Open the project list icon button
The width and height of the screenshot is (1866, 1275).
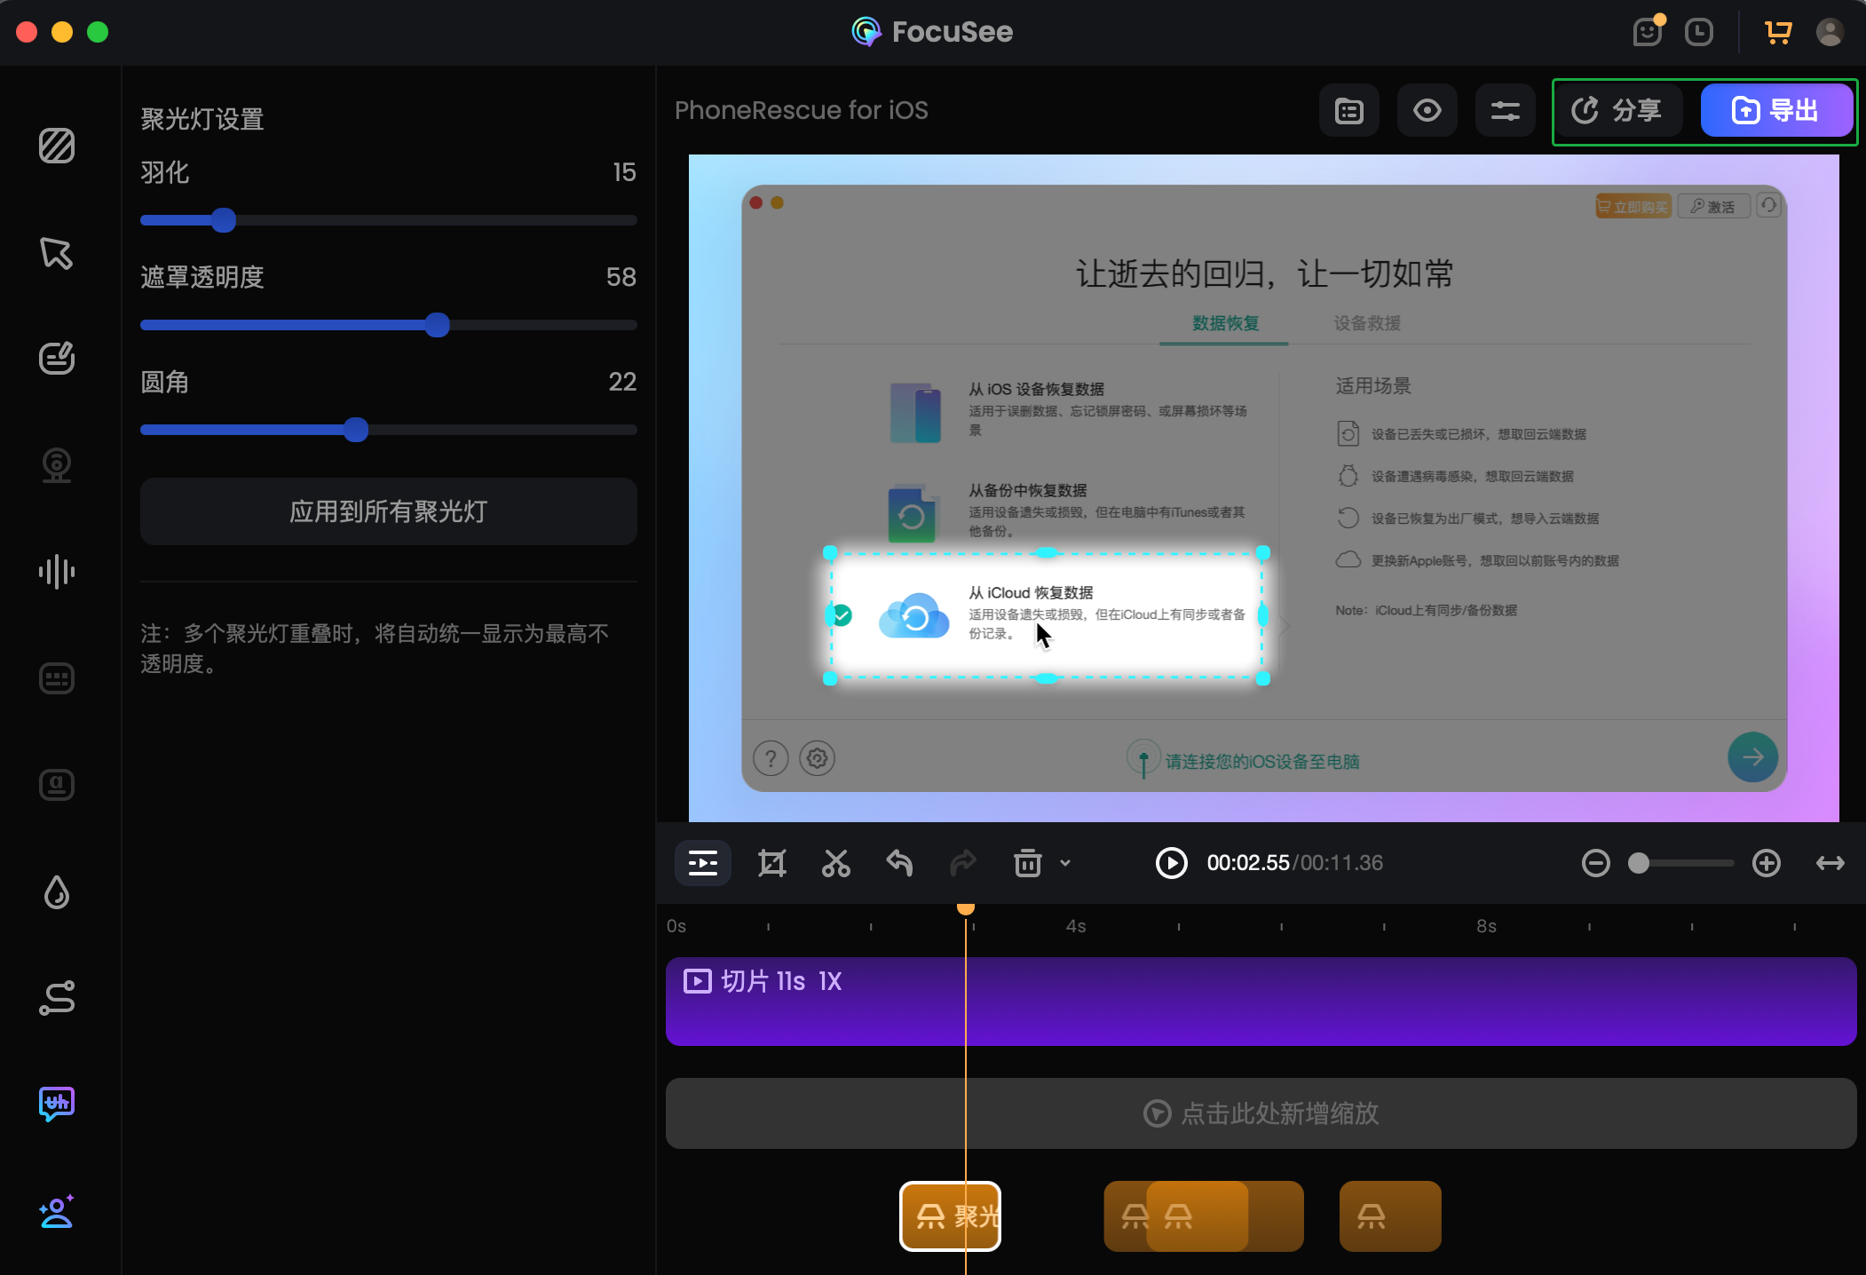[x=1349, y=111]
